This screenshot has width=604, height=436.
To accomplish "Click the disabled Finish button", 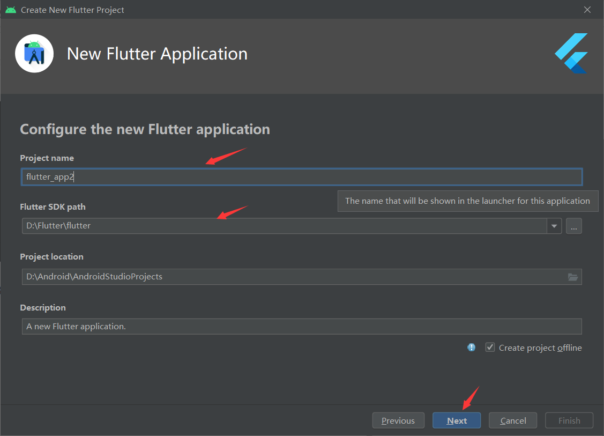I will 569,420.
